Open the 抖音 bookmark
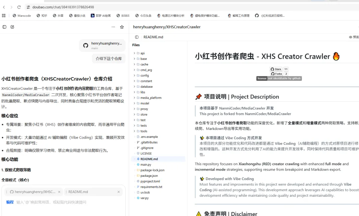This screenshot has height=216, width=359. pyautogui.click(x=58, y=16)
